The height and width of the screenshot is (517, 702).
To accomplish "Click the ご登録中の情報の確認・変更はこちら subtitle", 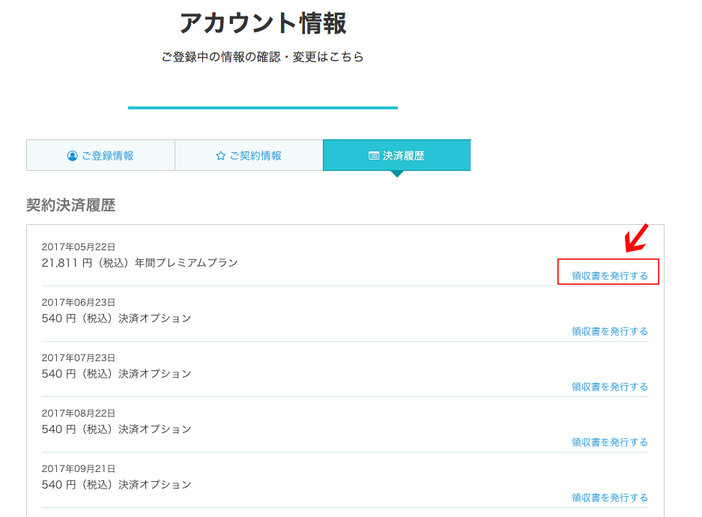I will click(262, 57).
